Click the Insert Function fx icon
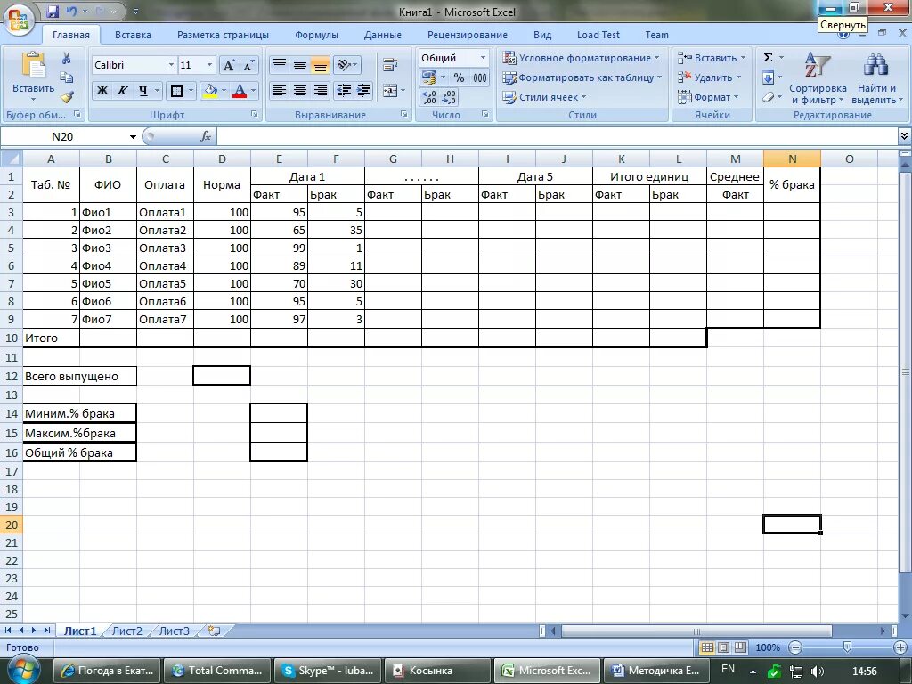912x684 pixels. 206,136
